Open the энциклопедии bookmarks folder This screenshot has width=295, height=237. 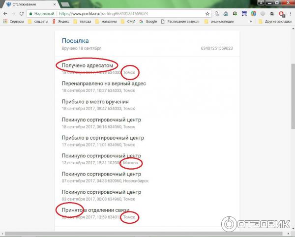[x=219, y=22]
